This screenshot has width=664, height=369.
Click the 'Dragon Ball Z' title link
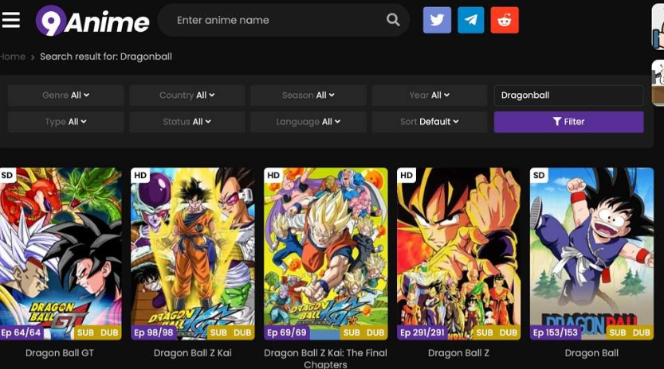click(x=458, y=353)
